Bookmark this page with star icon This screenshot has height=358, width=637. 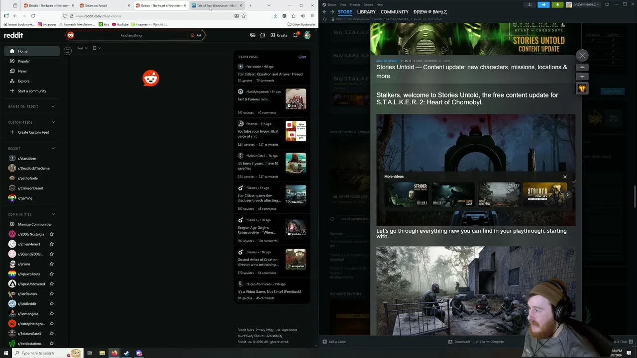point(243,16)
